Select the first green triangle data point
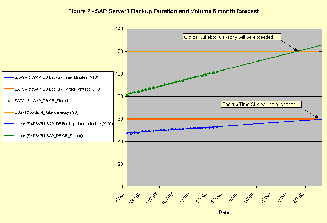 pos(127,94)
